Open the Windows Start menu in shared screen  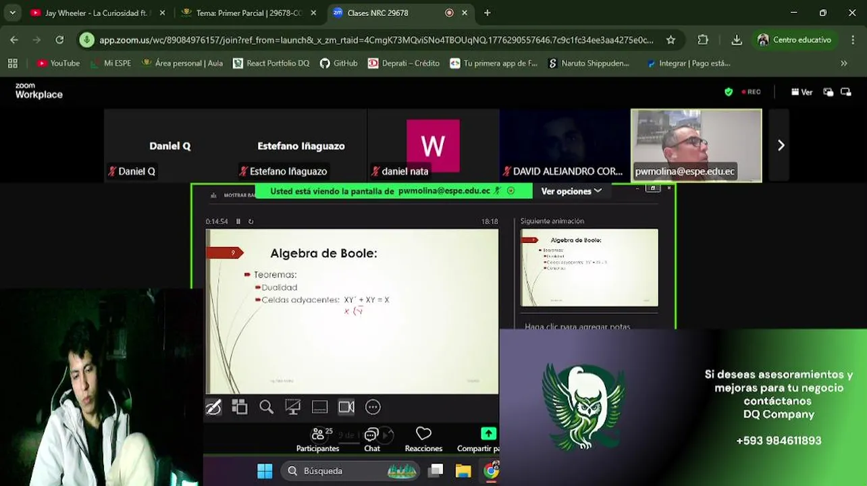pos(265,470)
